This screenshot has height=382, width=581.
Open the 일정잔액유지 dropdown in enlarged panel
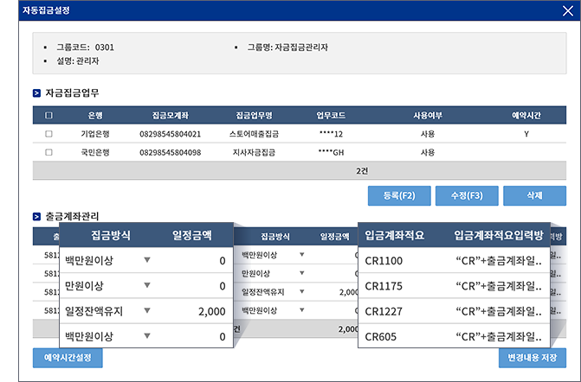tap(146, 311)
